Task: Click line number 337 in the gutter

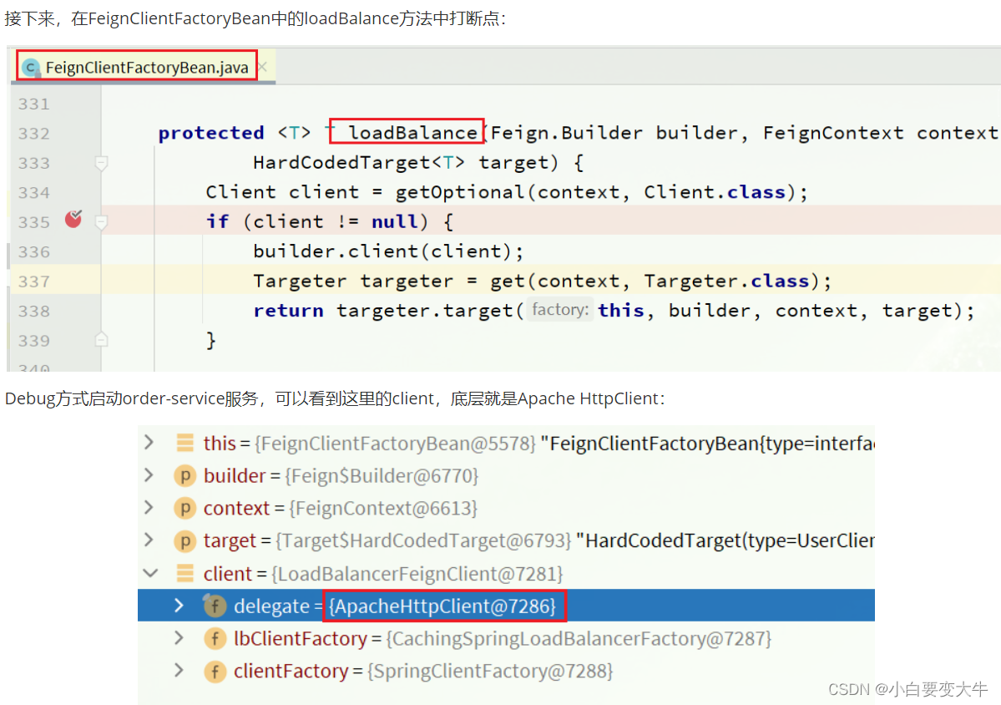Action: pos(34,281)
